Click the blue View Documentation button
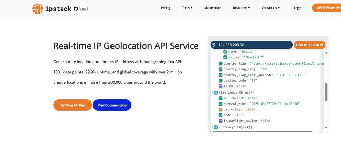The height and width of the screenshot is (143, 341). pyautogui.click(x=112, y=105)
